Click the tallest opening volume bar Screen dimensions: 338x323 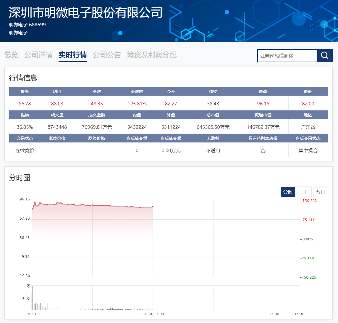(x=33, y=298)
